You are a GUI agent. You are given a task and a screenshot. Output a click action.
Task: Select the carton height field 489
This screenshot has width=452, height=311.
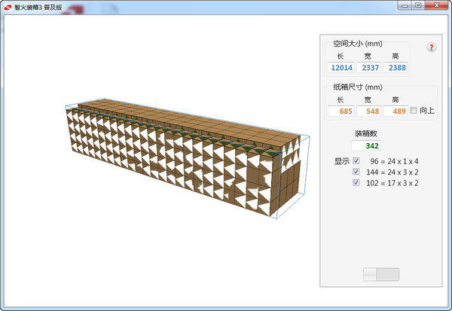[395, 111]
